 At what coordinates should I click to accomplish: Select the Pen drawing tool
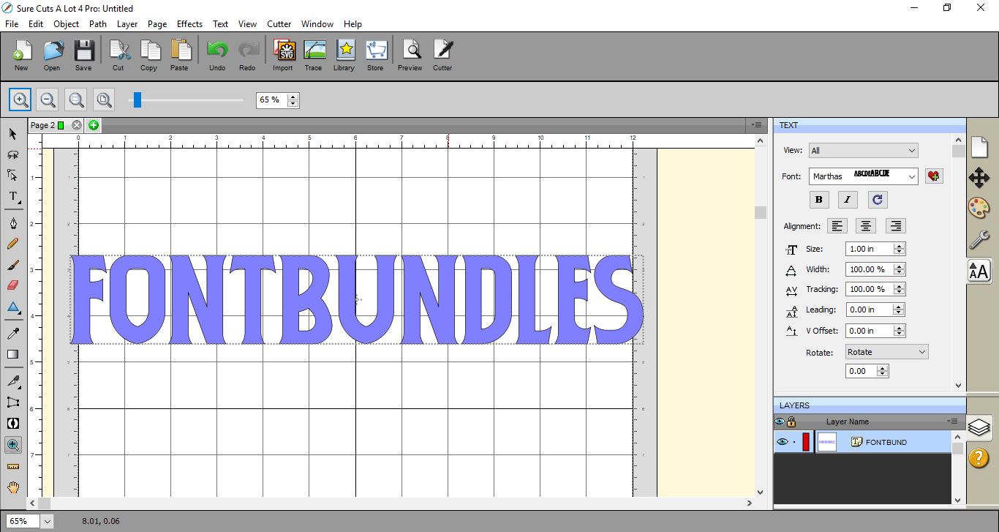[12, 223]
